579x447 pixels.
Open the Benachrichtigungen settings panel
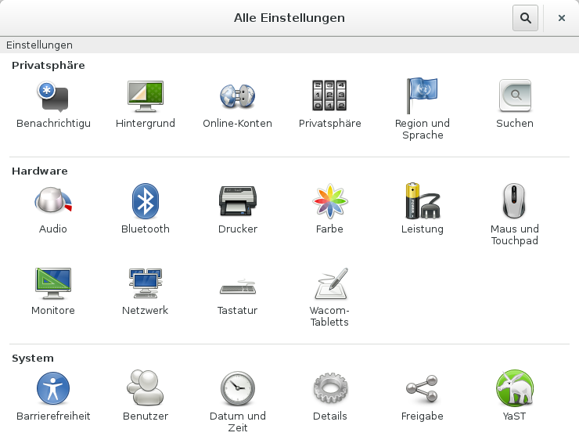53,97
